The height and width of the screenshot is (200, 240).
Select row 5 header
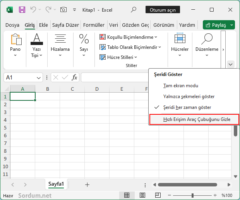point(5,128)
